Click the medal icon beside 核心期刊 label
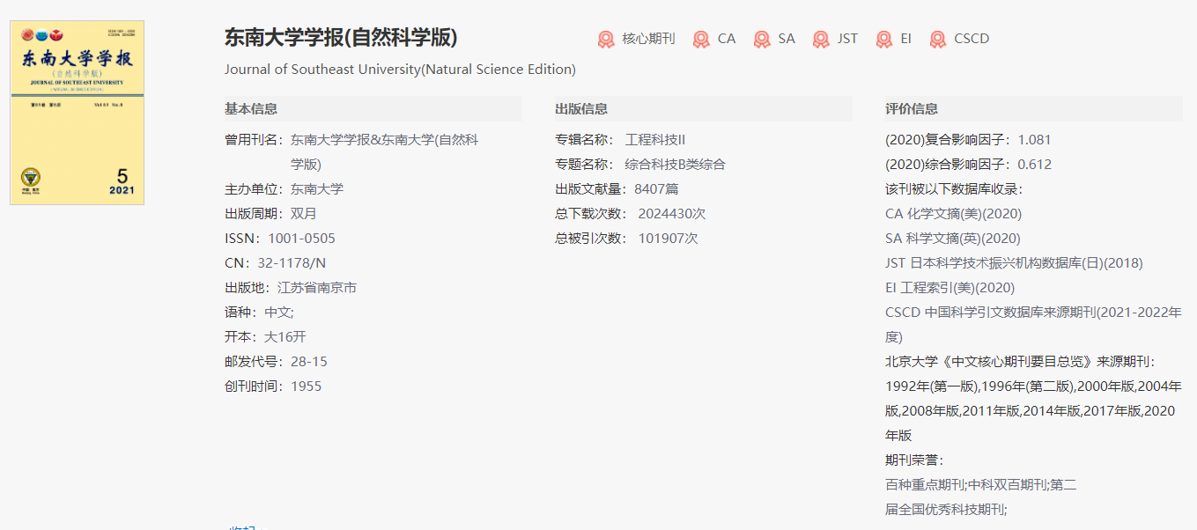The height and width of the screenshot is (530, 1197). pyautogui.click(x=605, y=39)
